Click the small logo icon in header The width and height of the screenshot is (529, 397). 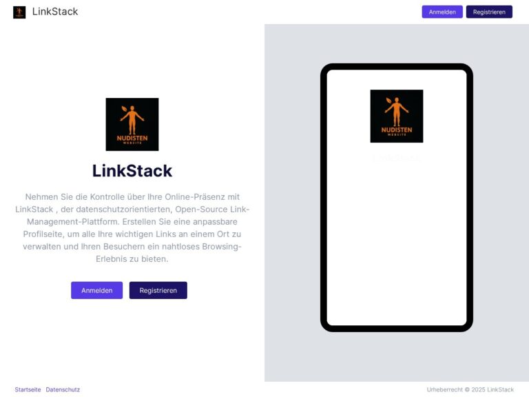point(19,12)
